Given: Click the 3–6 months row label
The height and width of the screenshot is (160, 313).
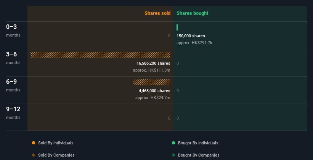Looking at the screenshot, I should tap(13, 58).
